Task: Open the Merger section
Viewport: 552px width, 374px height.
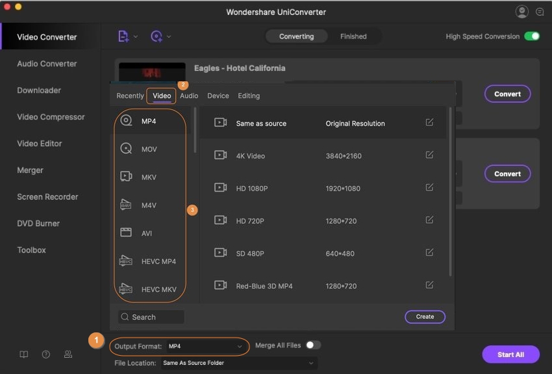Action: pos(31,170)
